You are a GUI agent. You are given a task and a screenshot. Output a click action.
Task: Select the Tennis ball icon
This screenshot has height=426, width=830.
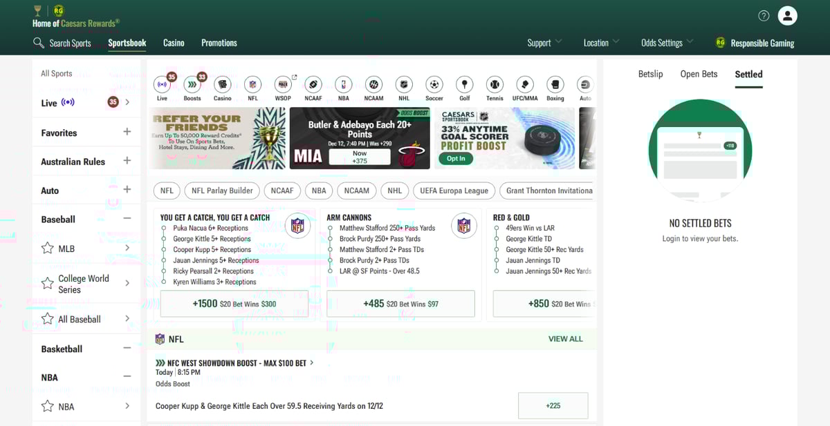[495, 84]
